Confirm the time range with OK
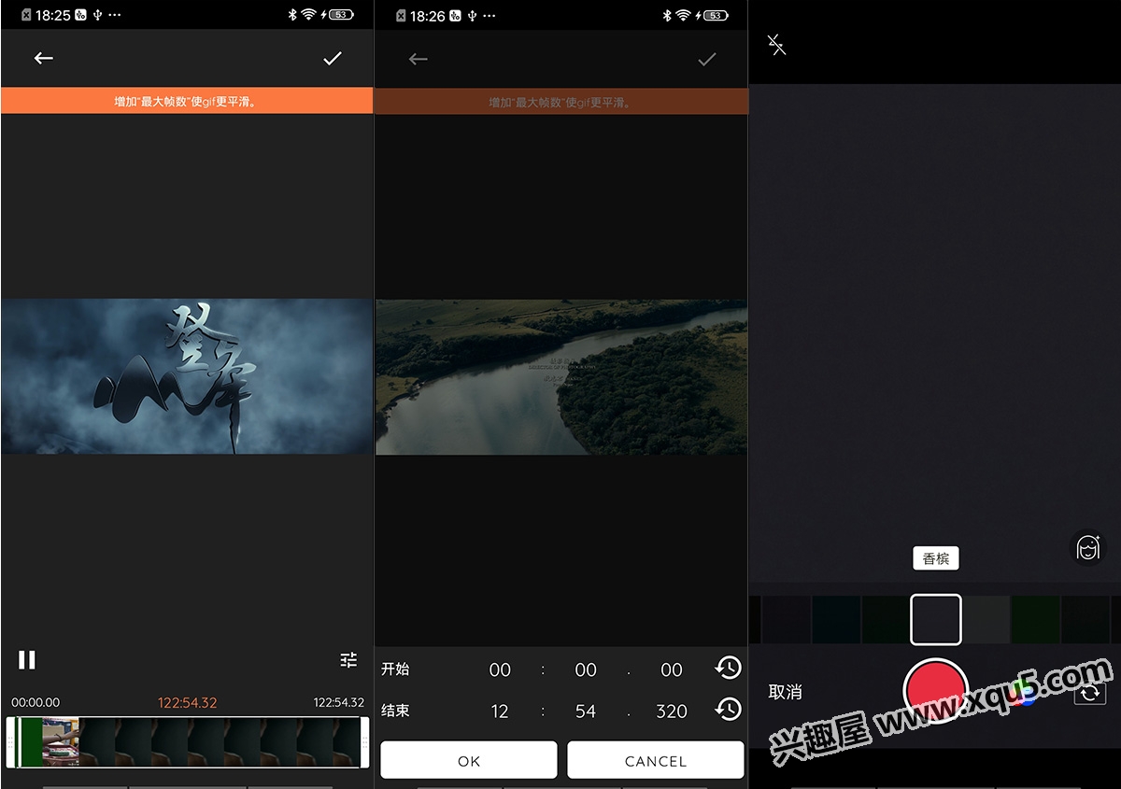 point(469,760)
